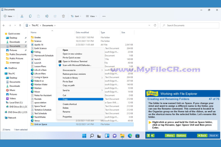221x147 pixels.
Task: Sort by Date modified column header
Action: coord(82,32)
